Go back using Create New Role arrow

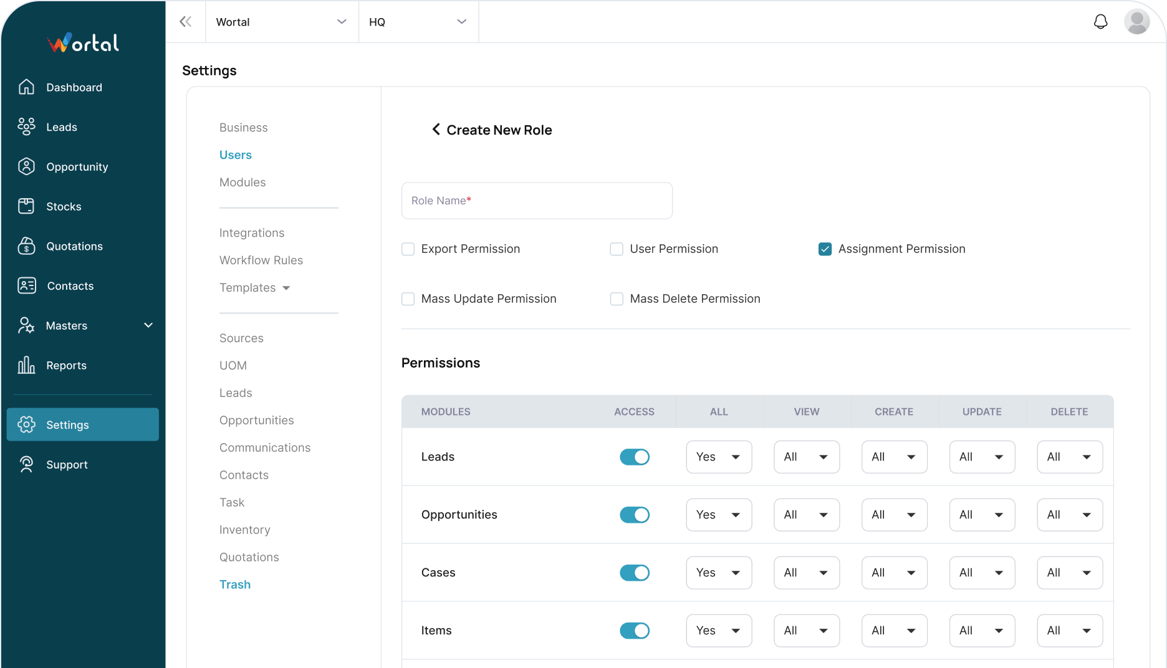tap(436, 130)
